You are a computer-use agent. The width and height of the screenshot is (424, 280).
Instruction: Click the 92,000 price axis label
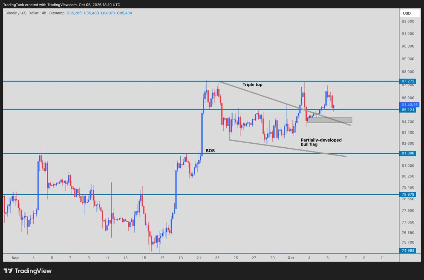[408, 21]
